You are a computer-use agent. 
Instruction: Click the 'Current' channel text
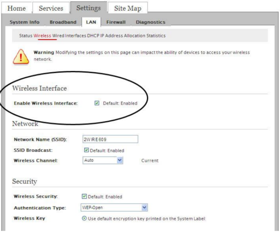(x=150, y=160)
